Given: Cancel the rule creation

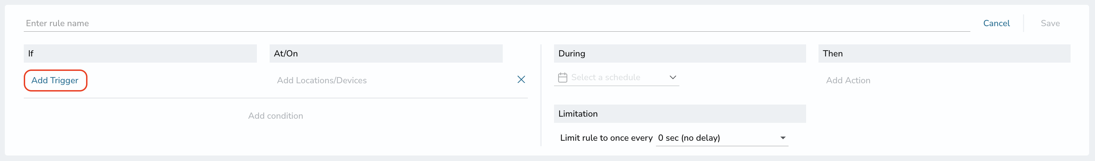Looking at the screenshot, I should (996, 23).
